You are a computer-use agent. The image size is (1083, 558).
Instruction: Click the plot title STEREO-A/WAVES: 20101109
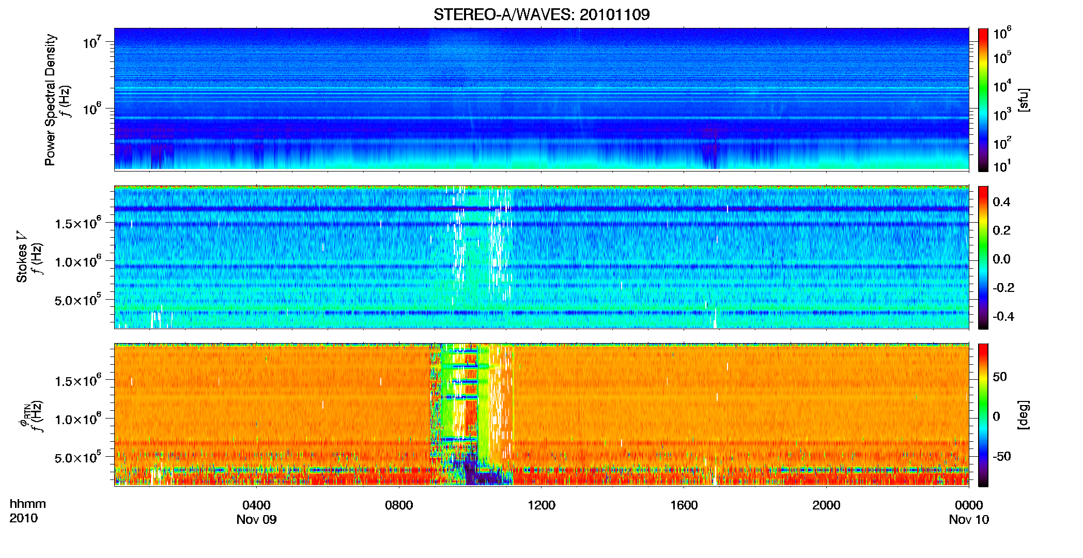[541, 14]
